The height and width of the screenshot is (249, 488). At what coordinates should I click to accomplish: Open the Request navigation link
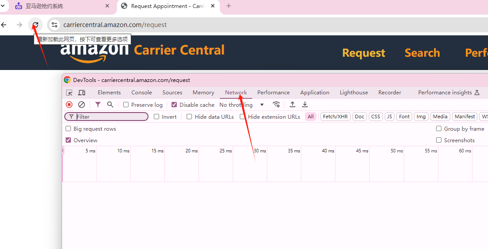point(363,53)
